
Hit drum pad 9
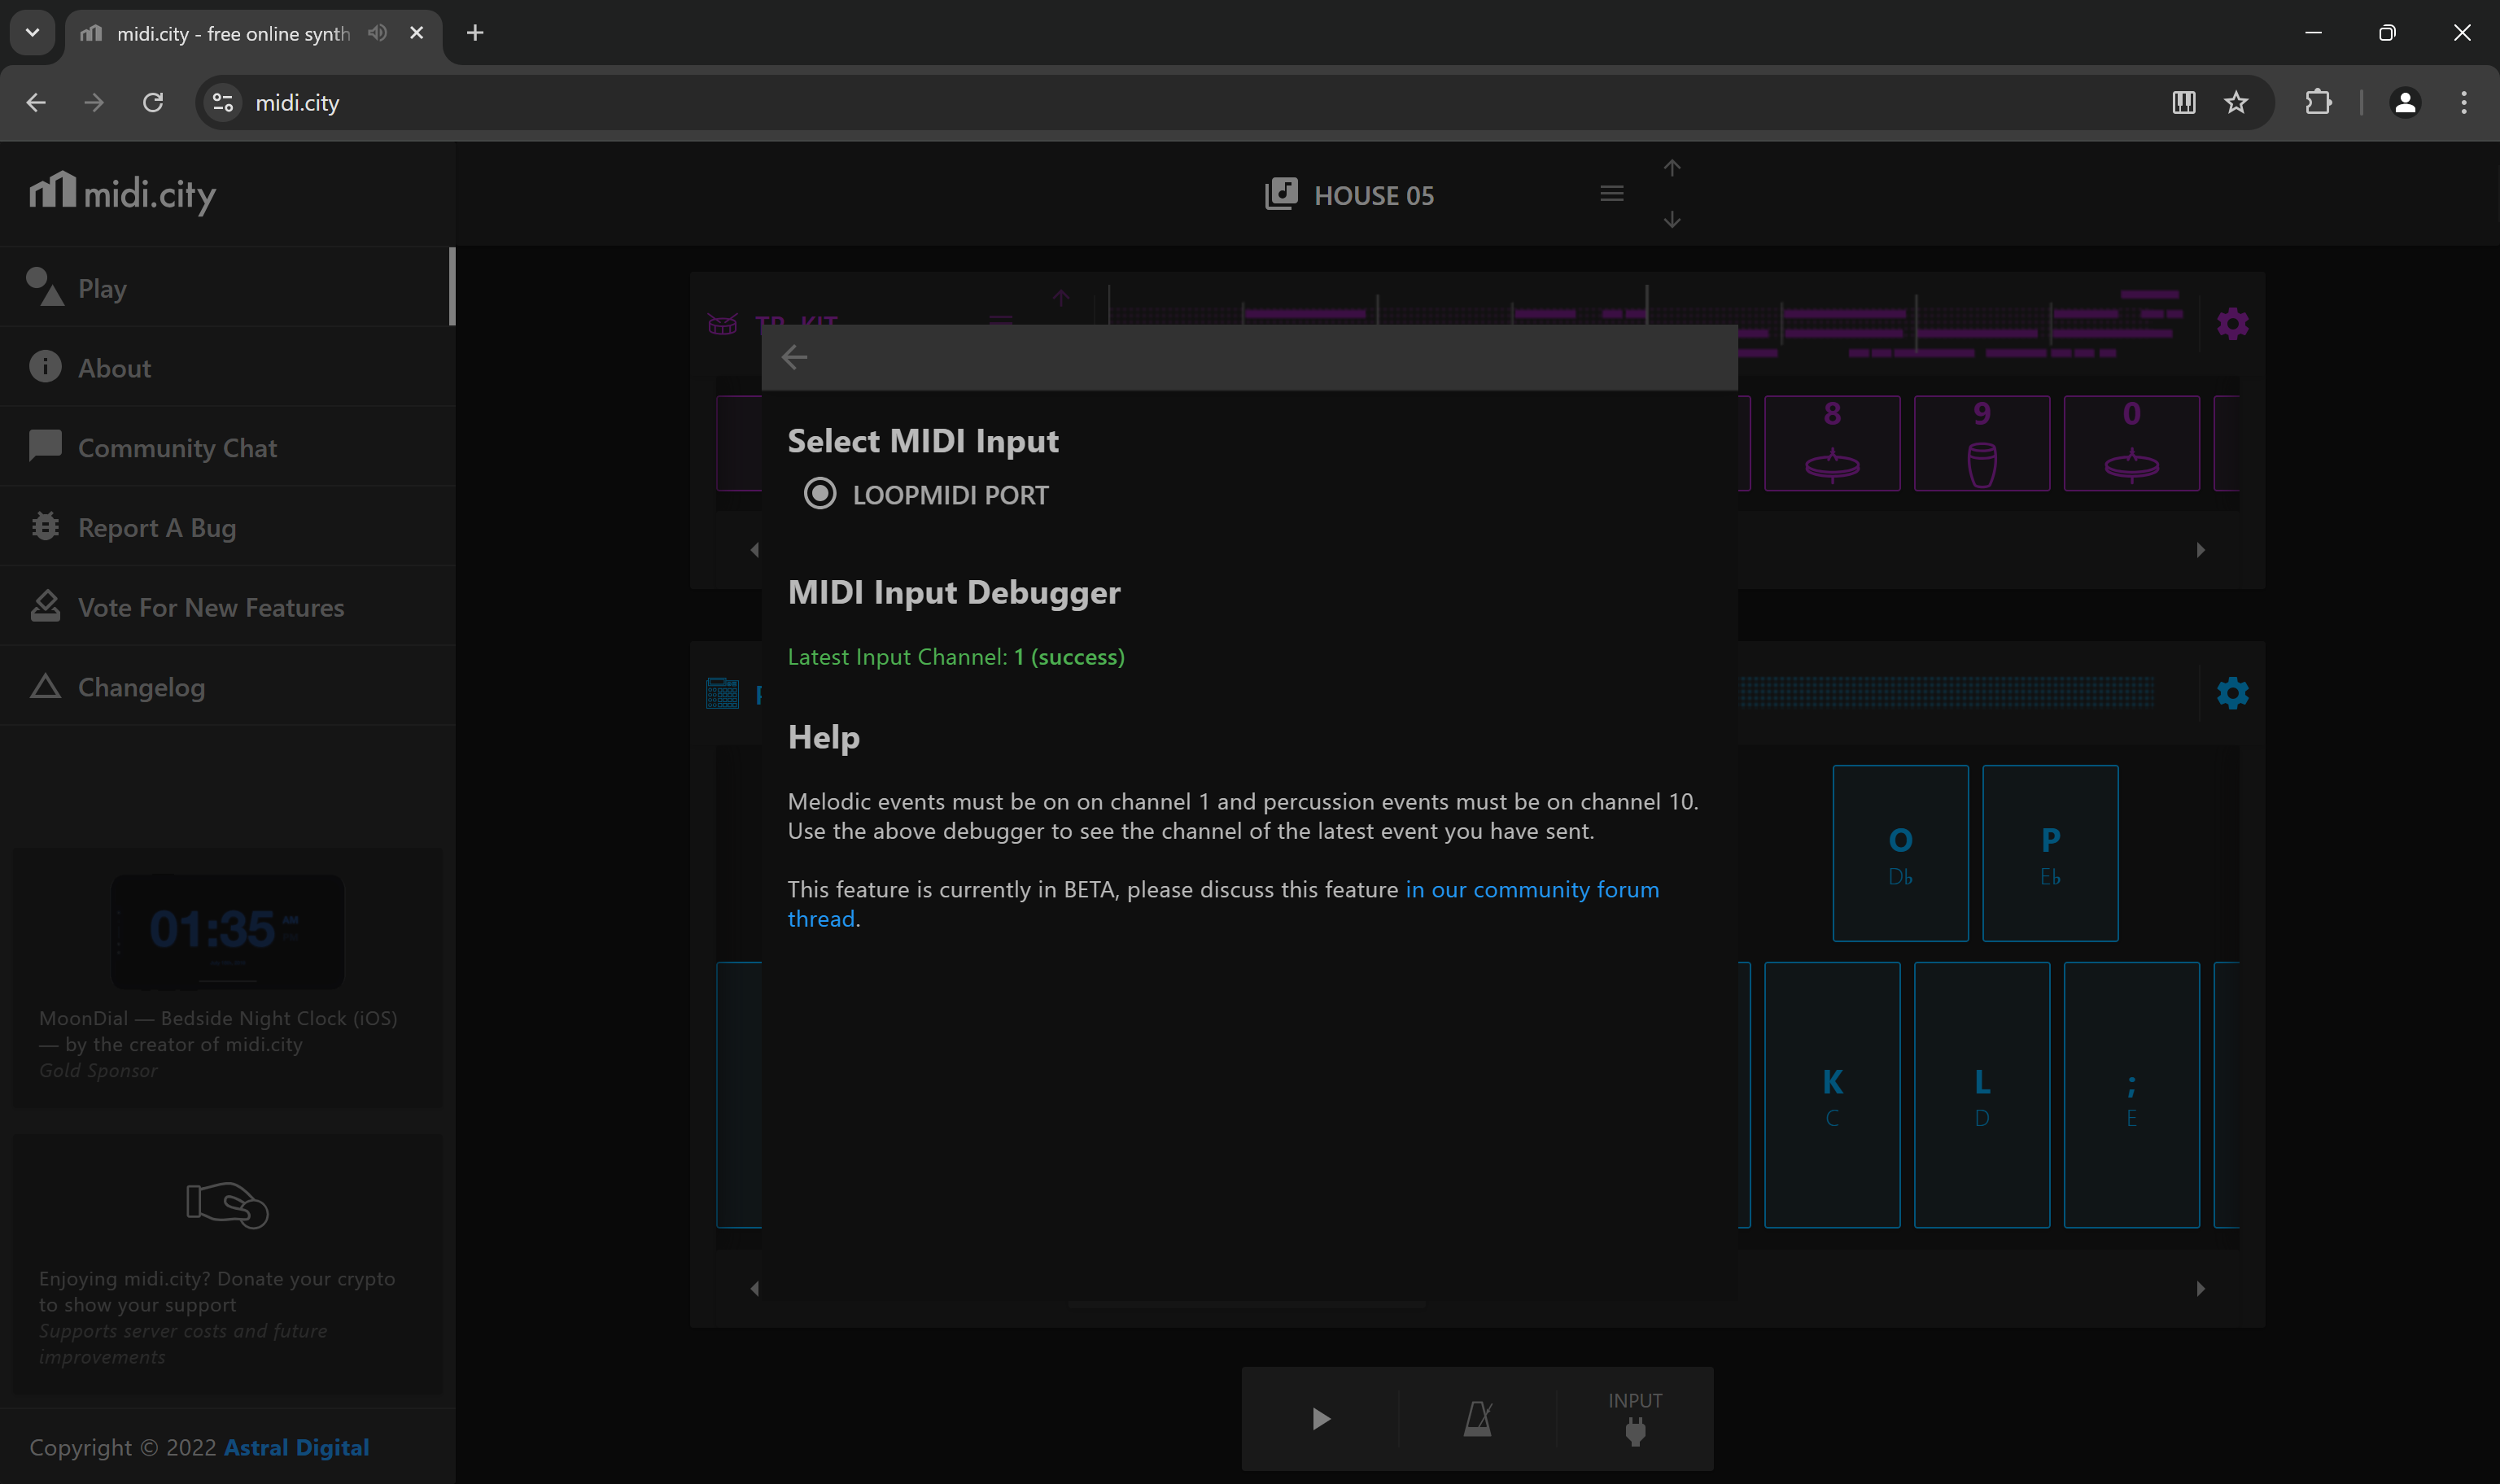(1982, 443)
